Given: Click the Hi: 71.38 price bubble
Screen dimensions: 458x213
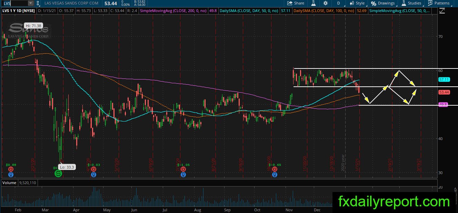Looking at the screenshot, I should tap(33, 26).
